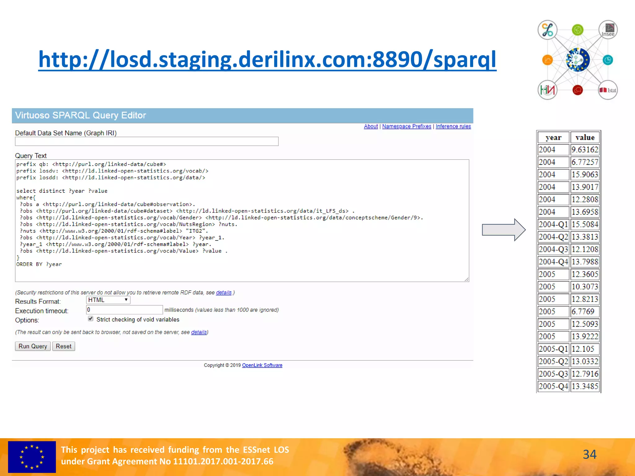
Task: Open the losd.staging.derilinx.com sparql link
Action: click(x=267, y=59)
